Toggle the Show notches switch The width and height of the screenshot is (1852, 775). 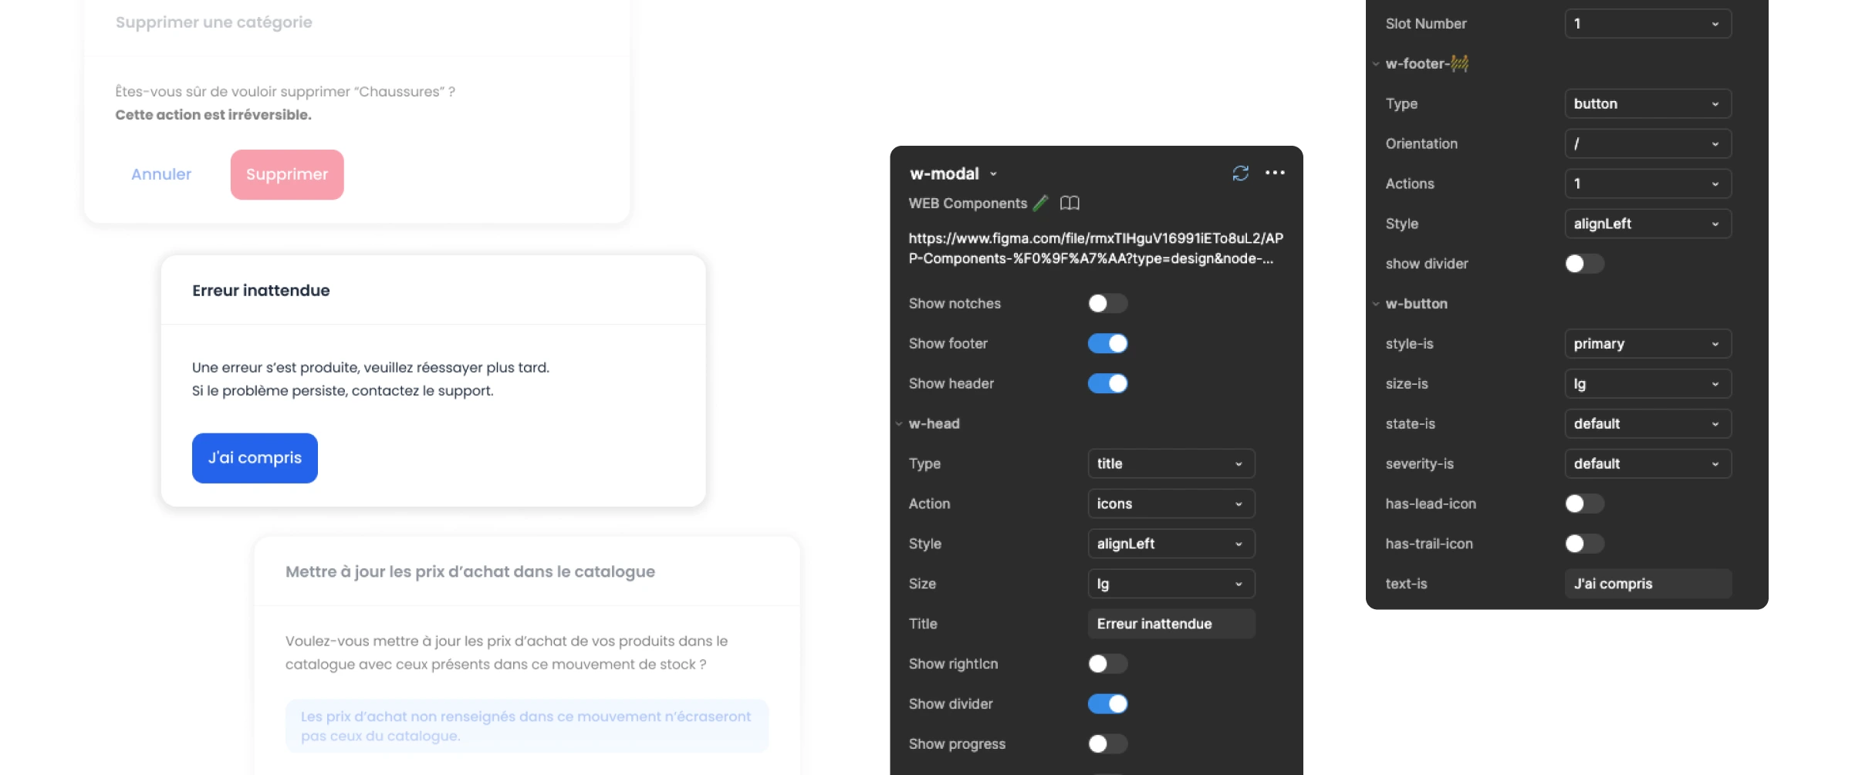1107,304
